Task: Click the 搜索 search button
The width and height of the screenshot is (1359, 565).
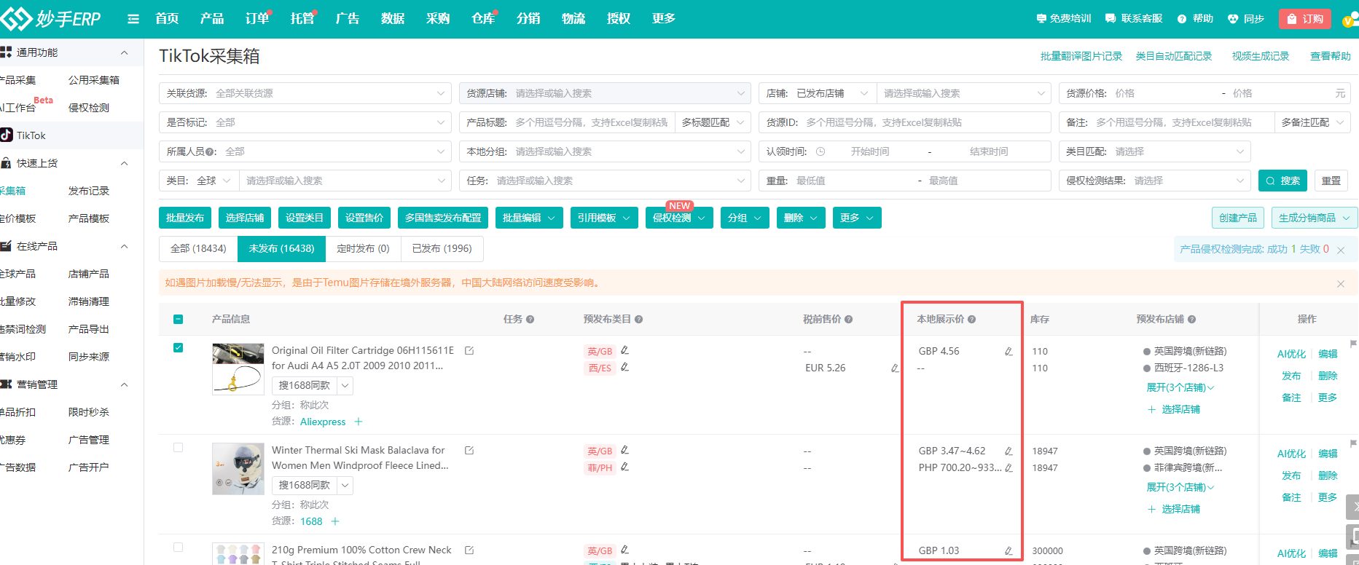Action: coord(1282,181)
